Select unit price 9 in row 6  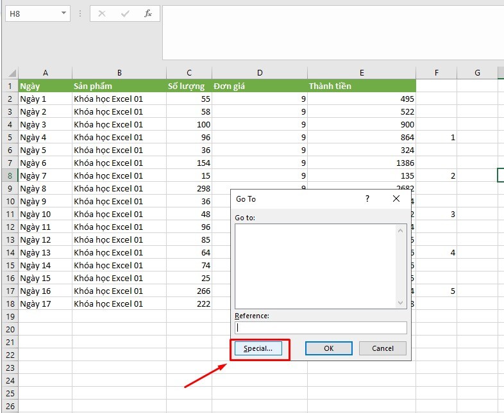(260, 150)
